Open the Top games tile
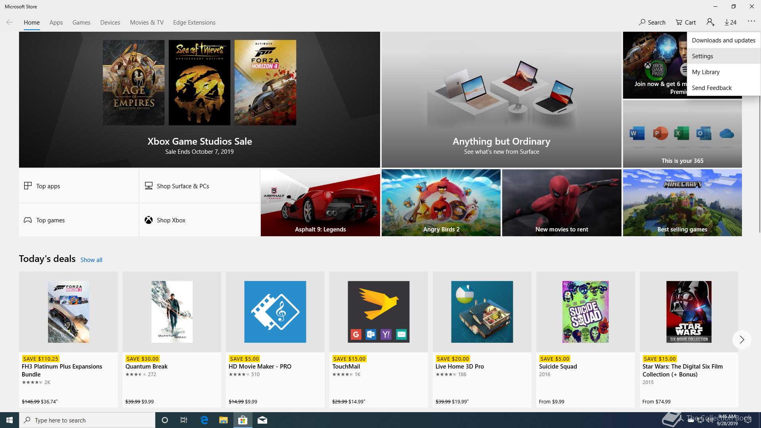Image resolution: width=761 pixels, height=428 pixels. pyautogui.click(x=78, y=220)
